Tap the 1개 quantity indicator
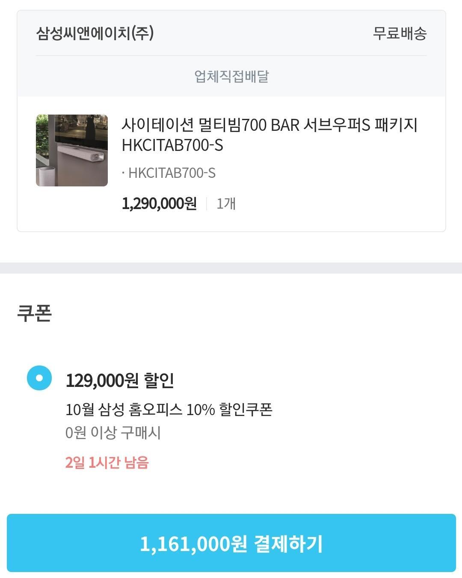Image resolution: width=462 pixels, height=578 pixels. tap(226, 203)
